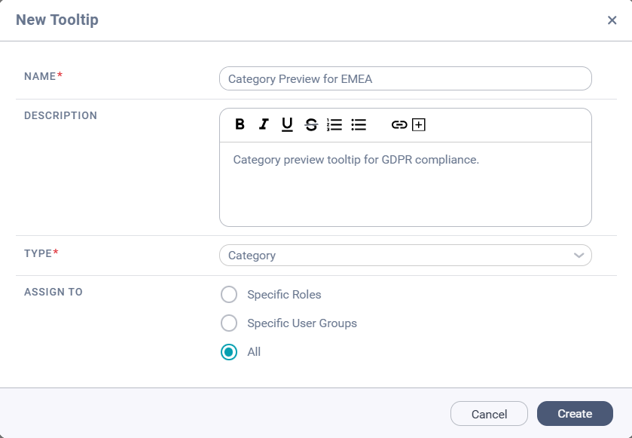Viewport: 632px width, 438px height.
Task: Open the Type dropdown showing Category
Action: (405, 256)
